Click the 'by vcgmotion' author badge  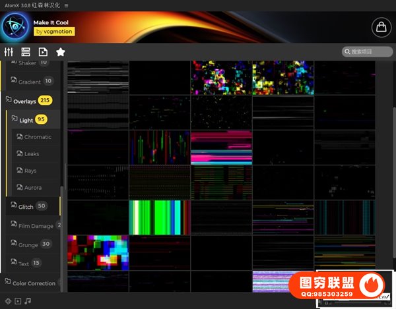(54, 31)
